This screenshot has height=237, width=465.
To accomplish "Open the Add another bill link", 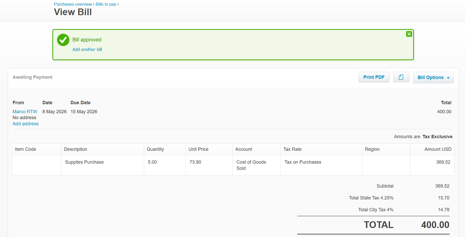I will point(87,49).
